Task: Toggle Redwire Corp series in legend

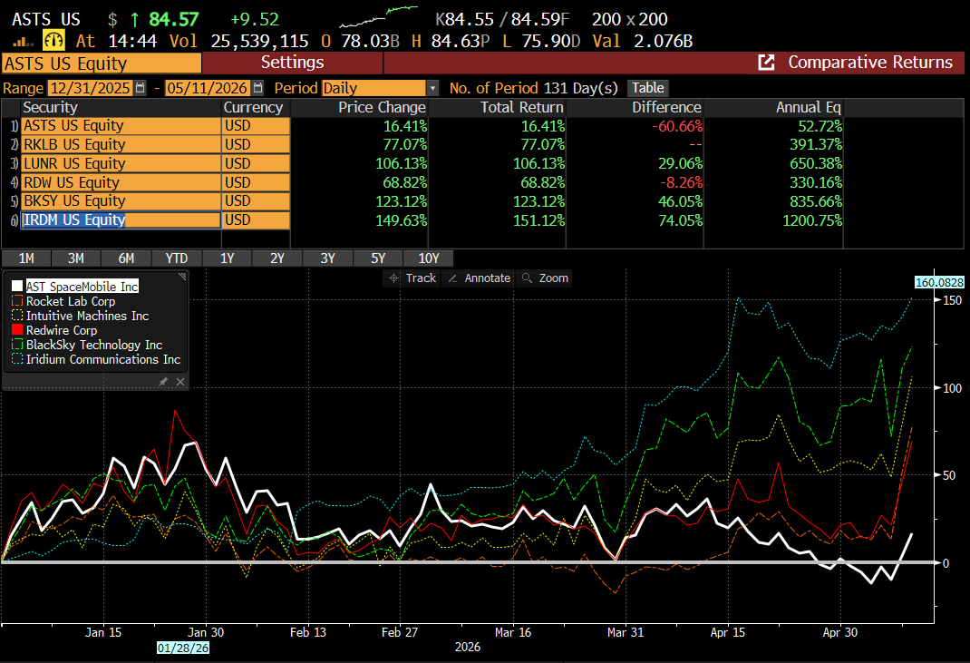Action: click(54, 330)
